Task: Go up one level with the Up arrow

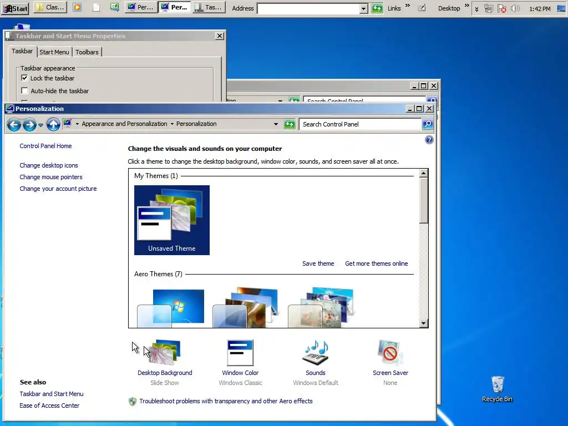Action: pos(53,125)
